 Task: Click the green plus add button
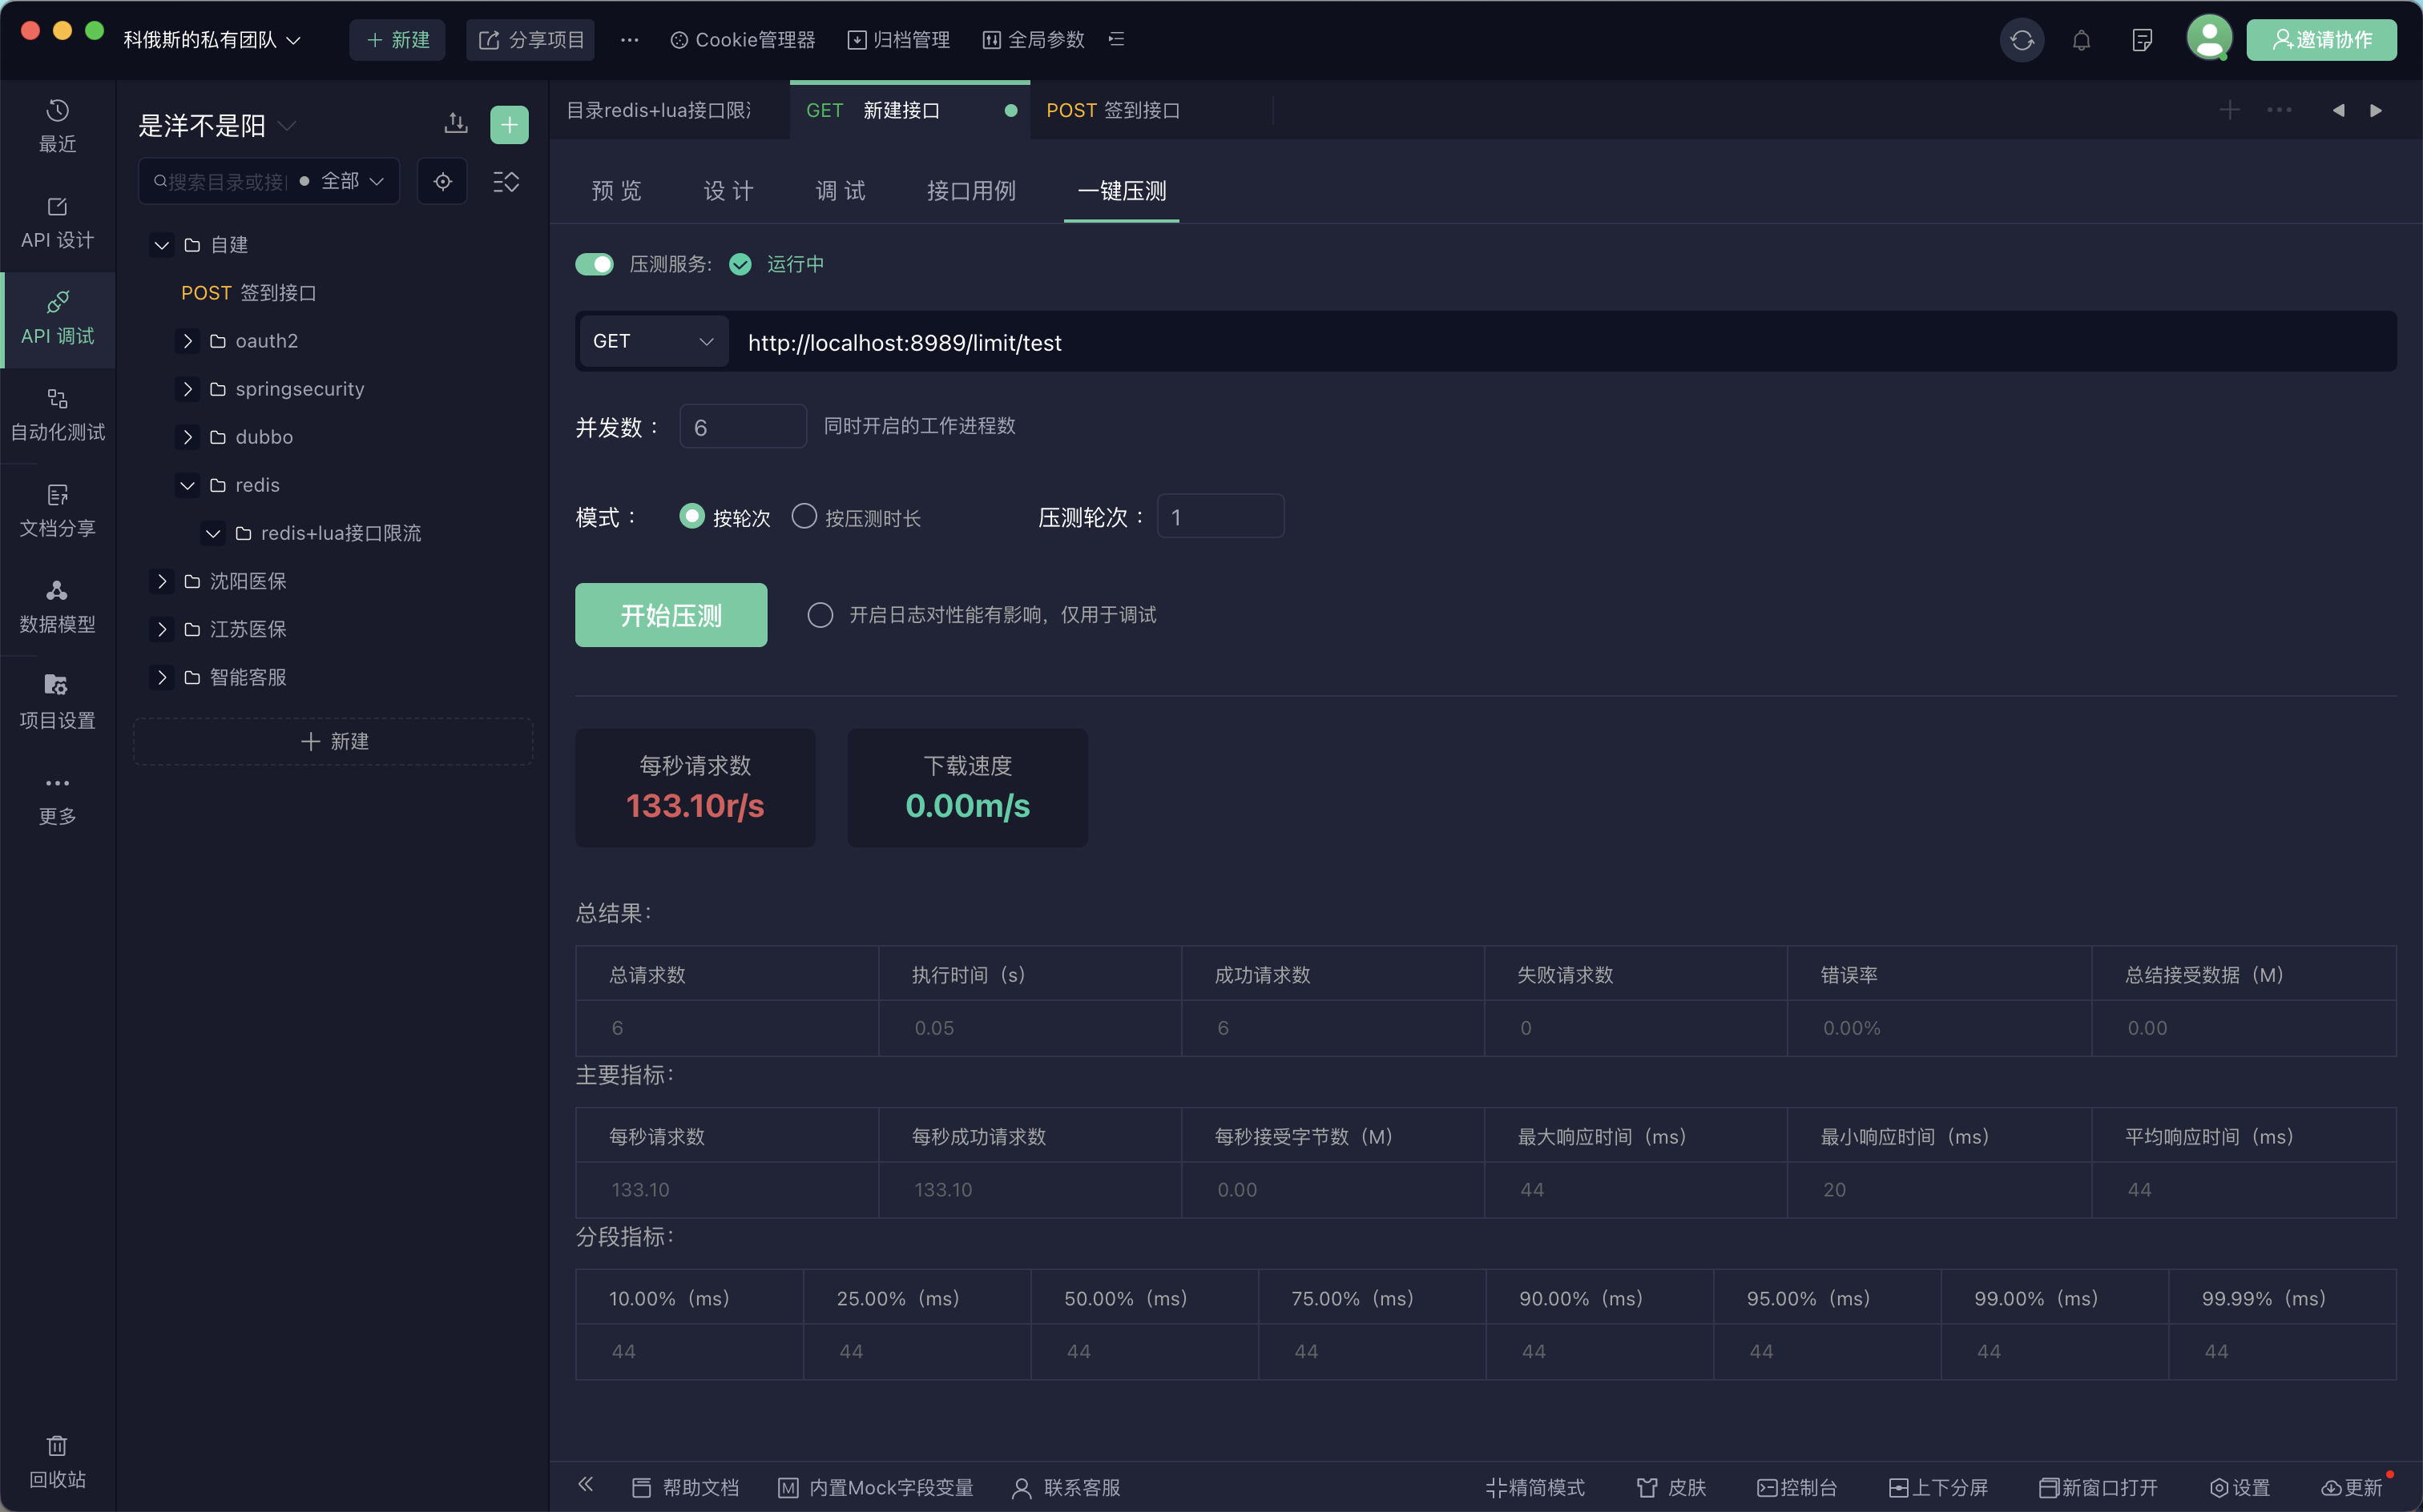[x=510, y=124]
